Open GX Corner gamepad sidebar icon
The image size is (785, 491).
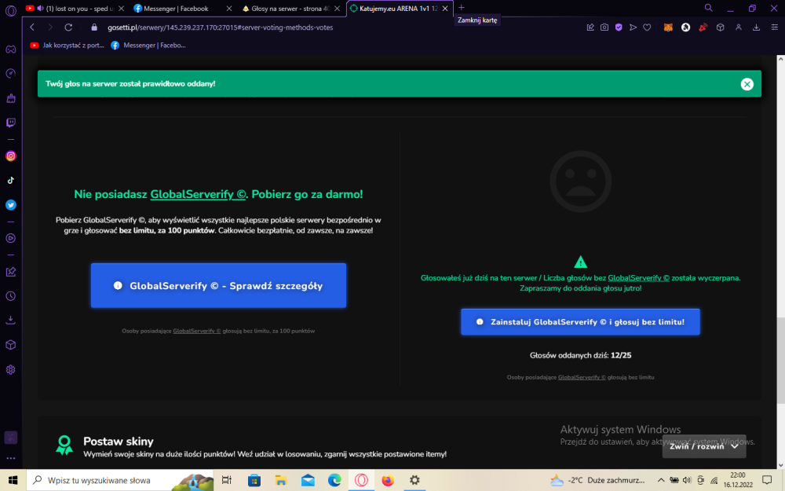click(x=10, y=49)
